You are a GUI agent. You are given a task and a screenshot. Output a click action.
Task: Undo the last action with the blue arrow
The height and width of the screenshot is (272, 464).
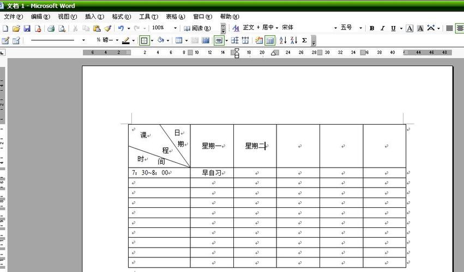[121, 28]
